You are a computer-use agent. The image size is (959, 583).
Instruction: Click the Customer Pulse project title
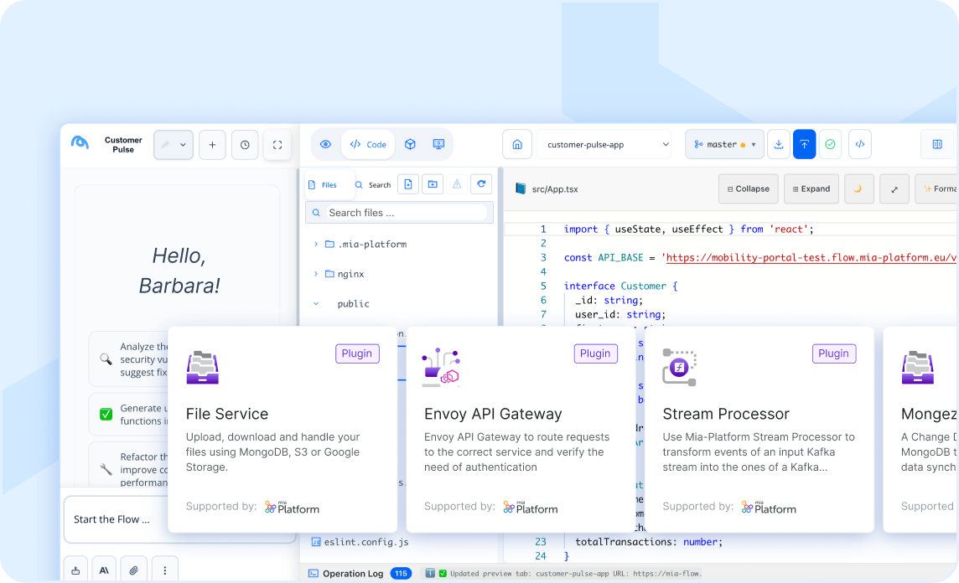(x=123, y=145)
